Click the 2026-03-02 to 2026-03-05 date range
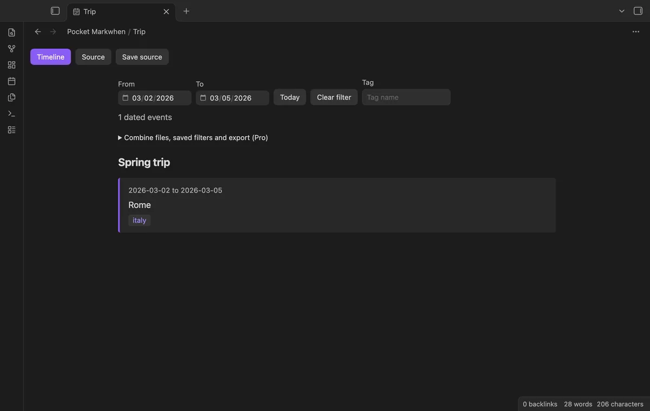This screenshot has width=650, height=411. point(175,190)
